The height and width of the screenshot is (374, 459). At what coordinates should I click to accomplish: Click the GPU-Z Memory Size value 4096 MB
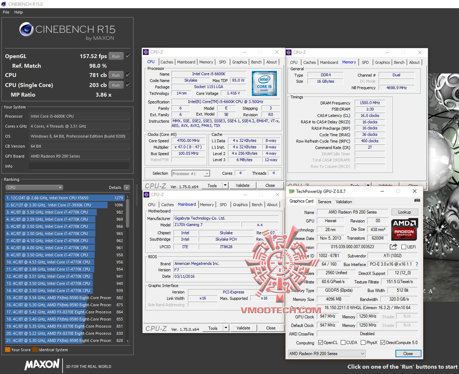pos(334,299)
